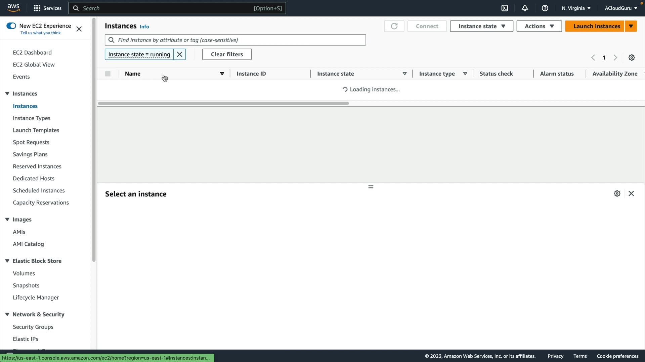Remove the running instance state filter

pos(180,54)
